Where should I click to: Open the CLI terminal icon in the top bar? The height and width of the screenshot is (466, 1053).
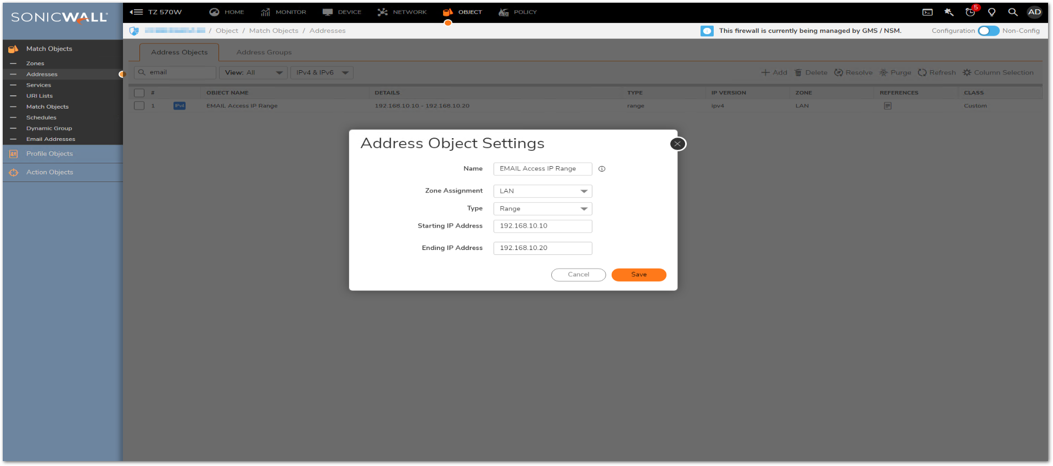pos(927,12)
